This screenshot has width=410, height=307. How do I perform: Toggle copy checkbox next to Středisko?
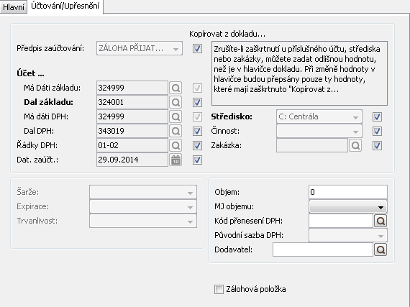click(377, 116)
